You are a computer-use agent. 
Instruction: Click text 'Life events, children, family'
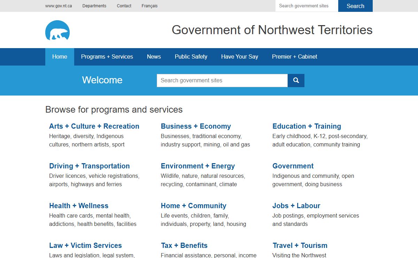195,216
